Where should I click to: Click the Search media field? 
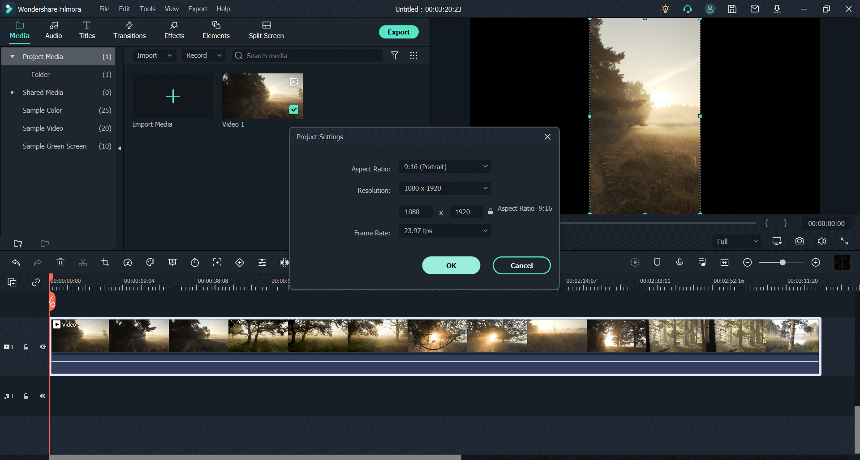[307, 55]
